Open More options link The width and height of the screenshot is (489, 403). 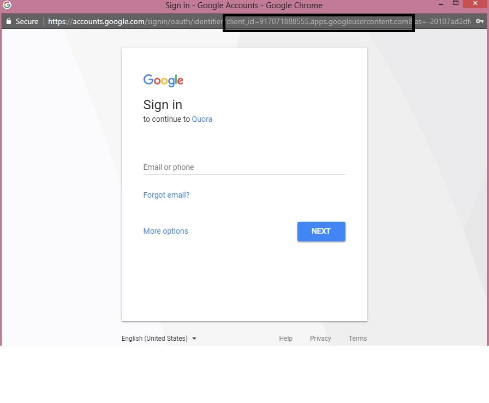[x=165, y=231]
